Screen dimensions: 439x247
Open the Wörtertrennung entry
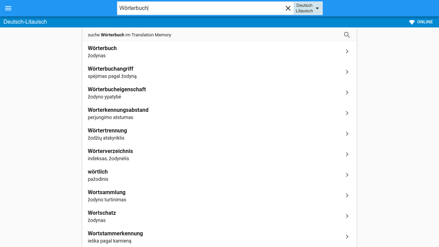[219, 134]
